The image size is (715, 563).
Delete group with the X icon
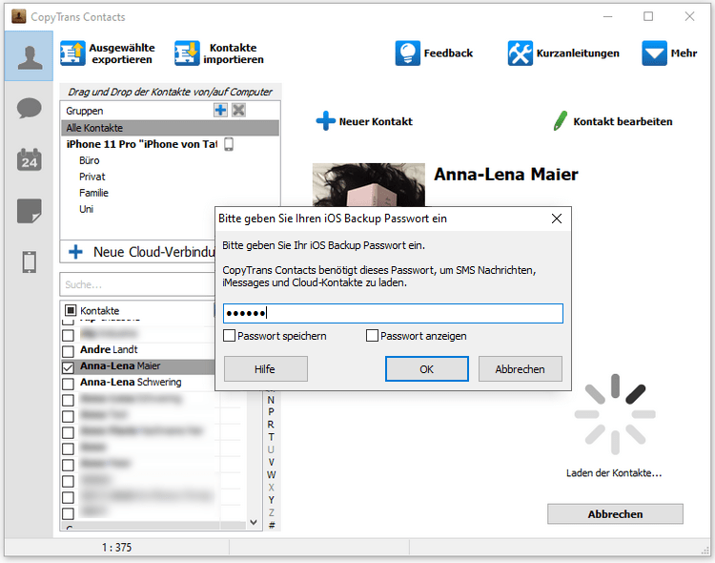239,110
